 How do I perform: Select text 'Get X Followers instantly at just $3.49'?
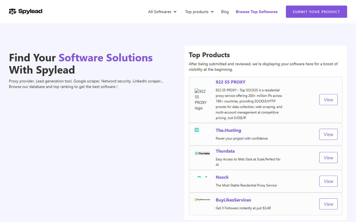coord(243,208)
